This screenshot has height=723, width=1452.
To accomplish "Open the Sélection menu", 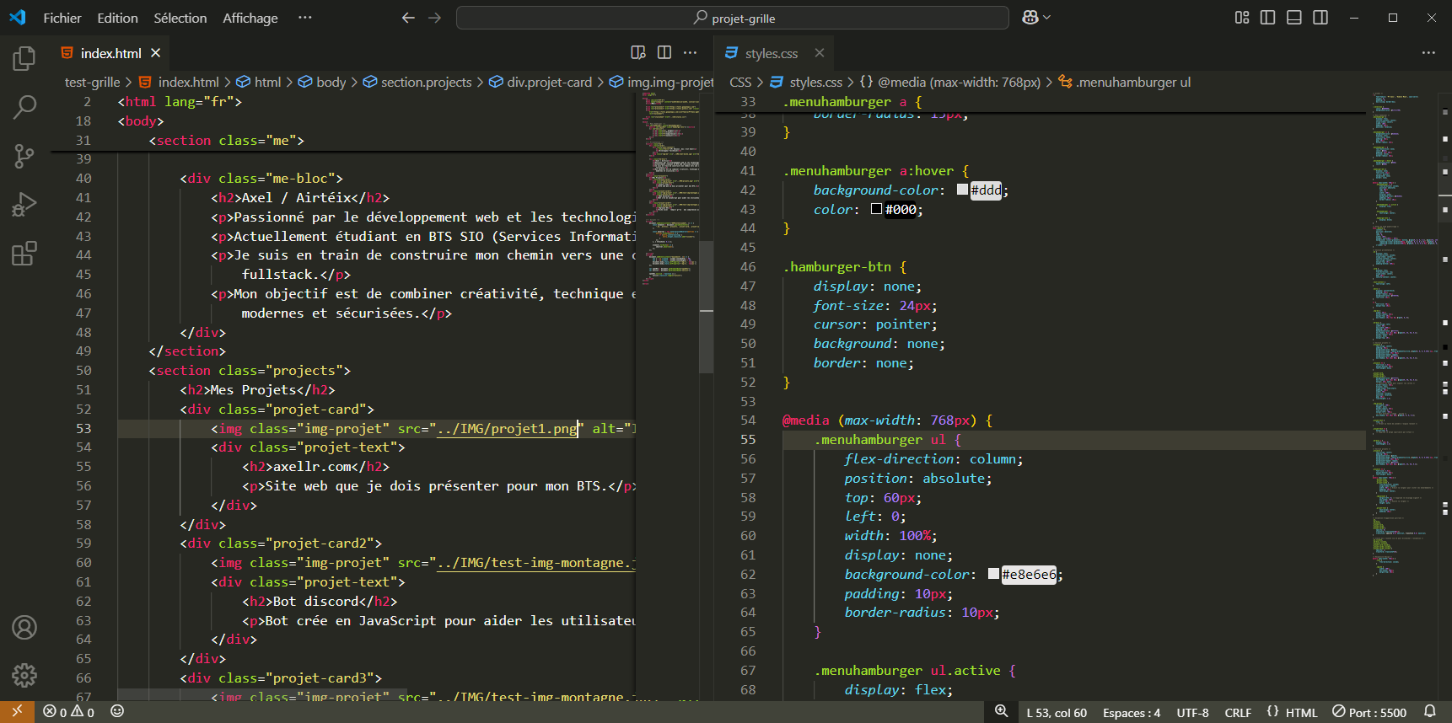I will [180, 18].
